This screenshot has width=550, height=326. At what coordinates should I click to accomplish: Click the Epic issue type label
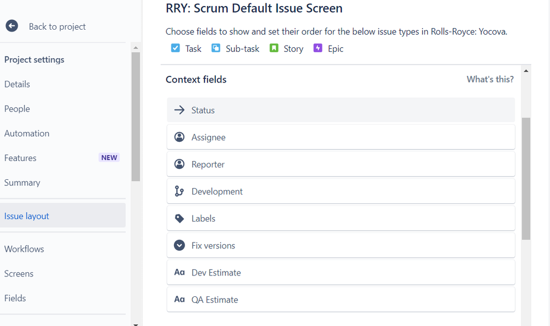click(x=335, y=49)
